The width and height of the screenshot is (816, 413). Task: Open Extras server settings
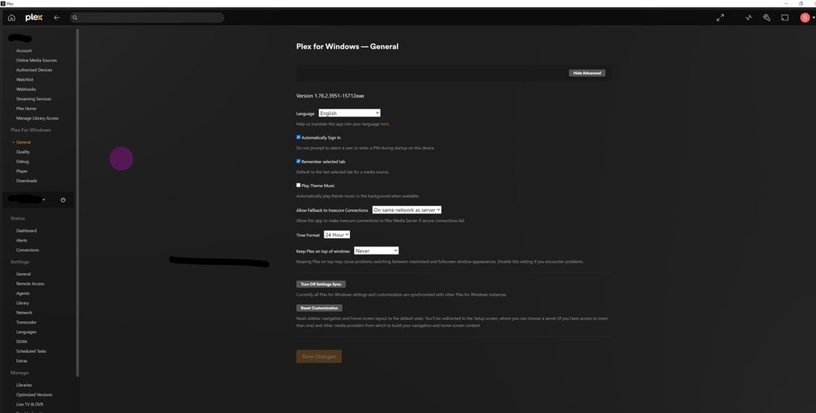[22, 360]
